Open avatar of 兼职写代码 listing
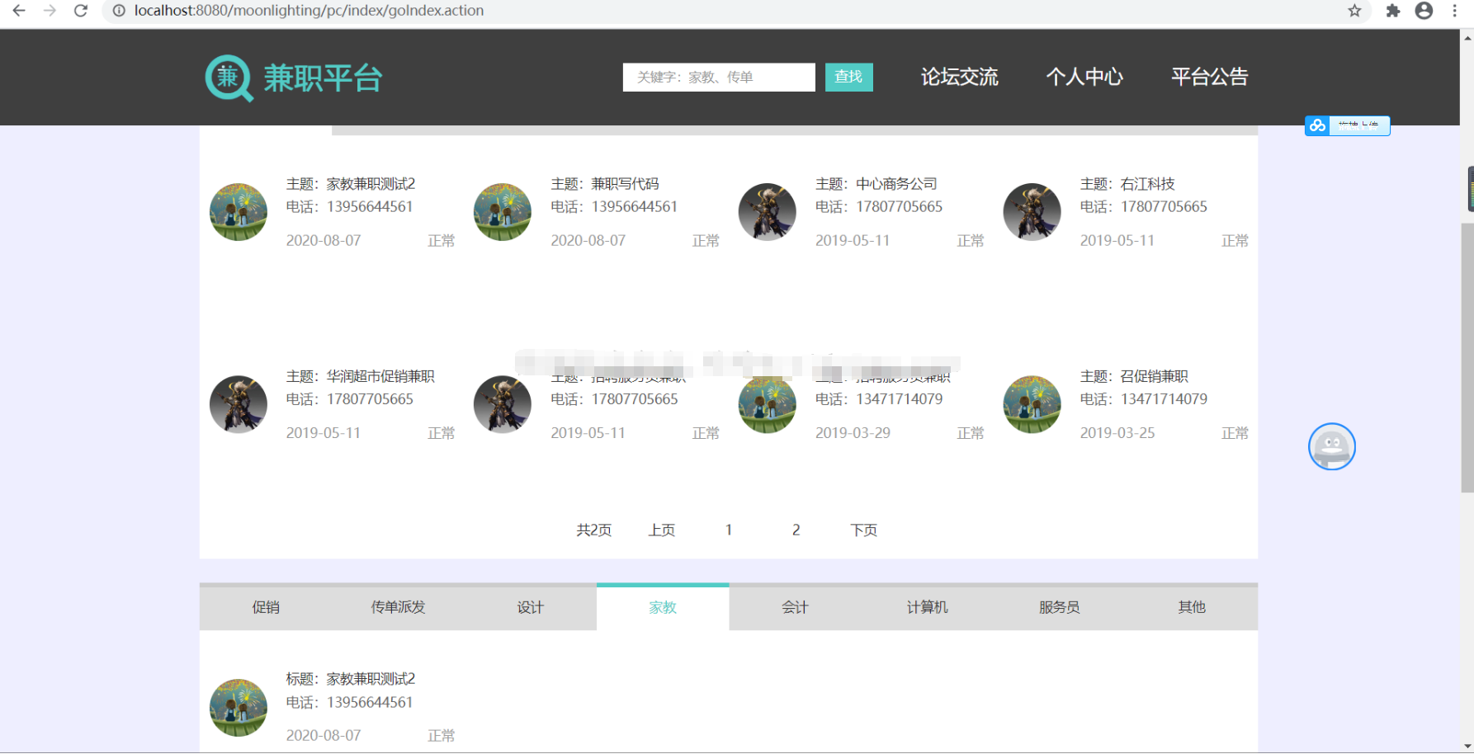This screenshot has height=754, width=1474. pyautogui.click(x=503, y=212)
